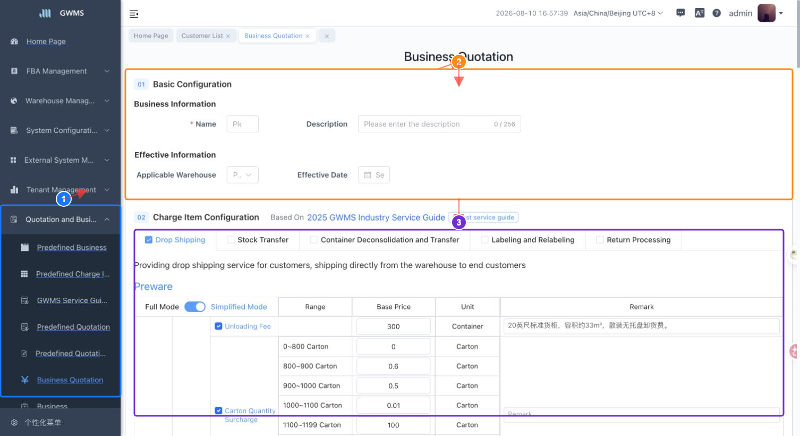
Task: Open the Applicable Warehouse dropdown
Action: click(x=243, y=175)
